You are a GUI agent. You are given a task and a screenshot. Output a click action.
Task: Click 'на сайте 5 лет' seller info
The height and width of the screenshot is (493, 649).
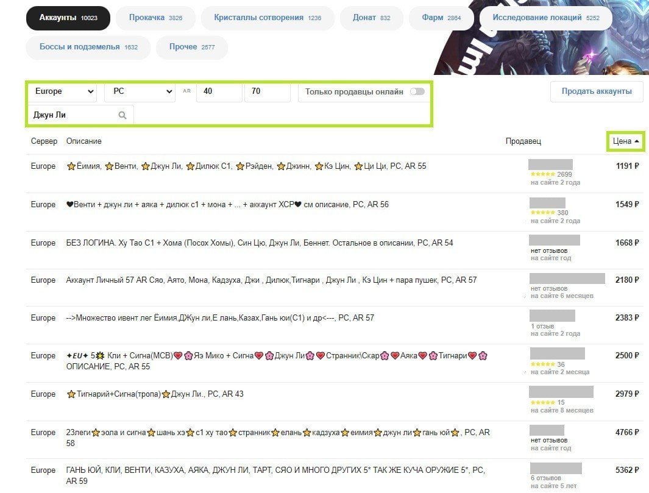coord(553,486)
